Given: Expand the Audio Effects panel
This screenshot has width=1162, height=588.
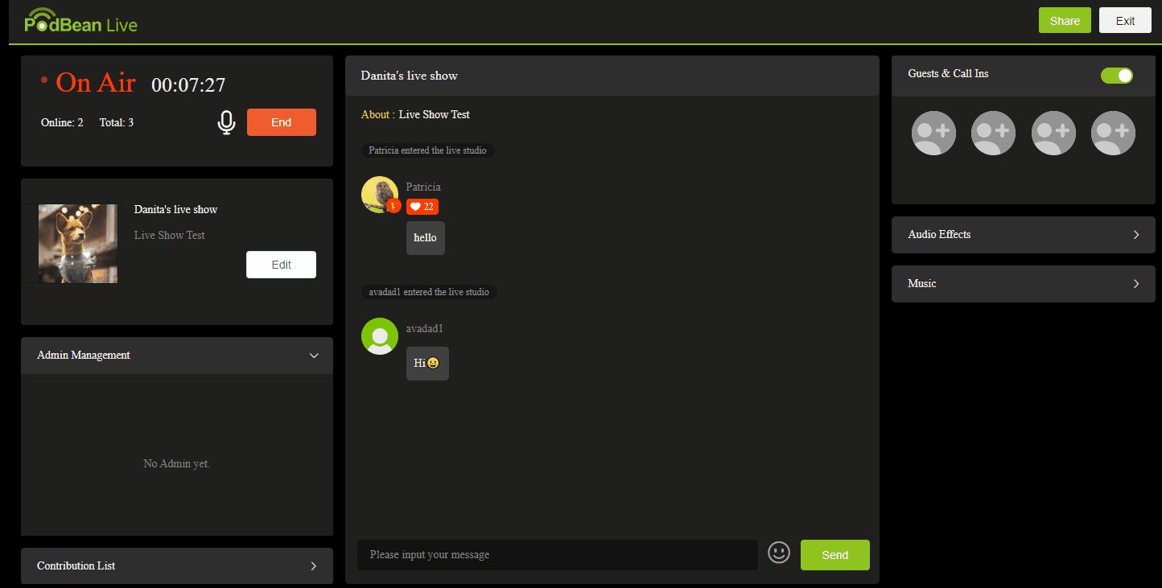Looking at the screenshot, I should pos(1023,234).
